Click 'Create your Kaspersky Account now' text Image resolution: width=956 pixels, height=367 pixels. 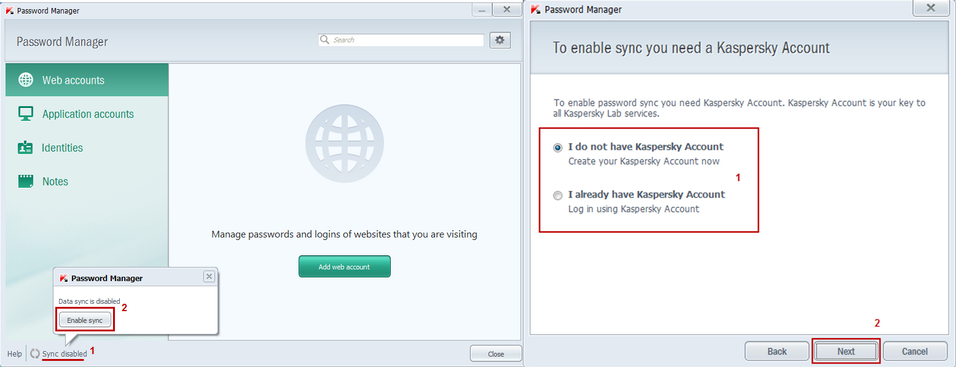tap(644, 161)
